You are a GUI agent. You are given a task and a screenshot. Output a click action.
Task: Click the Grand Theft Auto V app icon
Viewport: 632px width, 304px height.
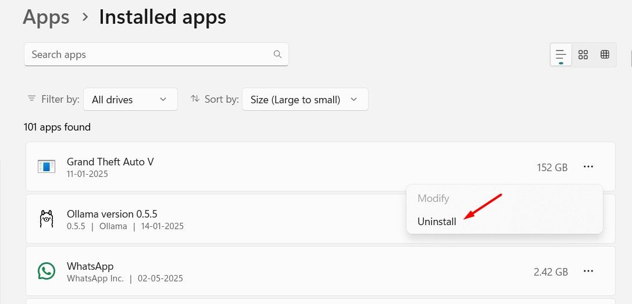(x=46, y=167)
